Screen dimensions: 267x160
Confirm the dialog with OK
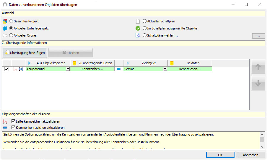220,155
